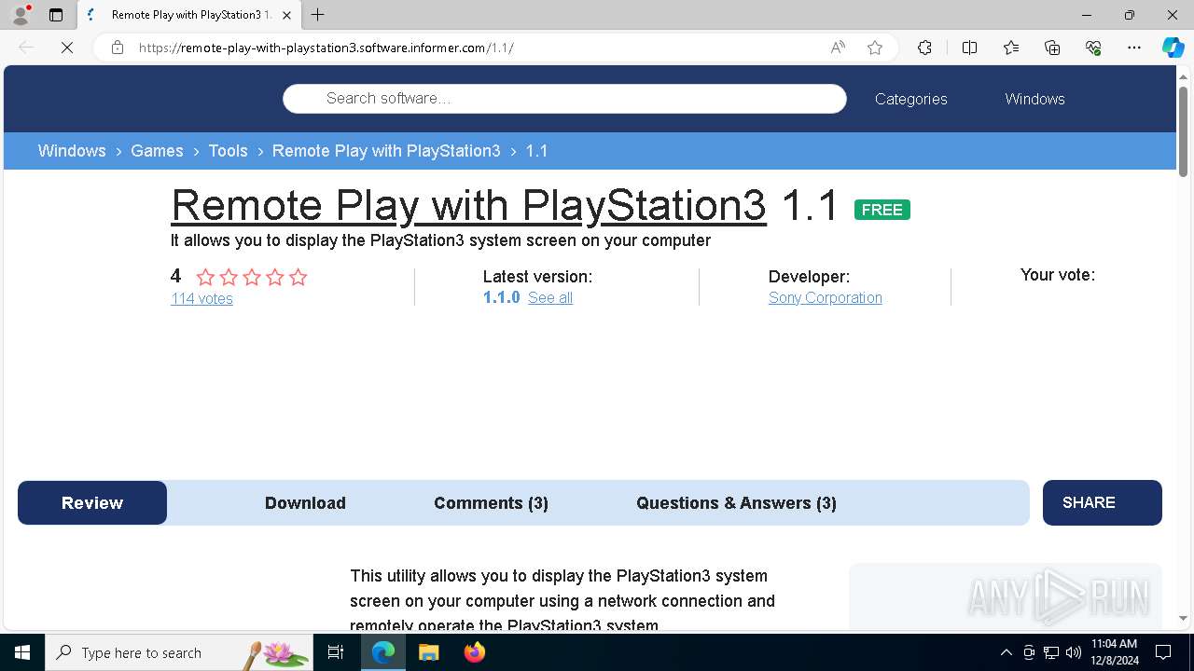Click the taskbar search box
This screenshot has height=671, width=1194.
(x=179, y=652)
